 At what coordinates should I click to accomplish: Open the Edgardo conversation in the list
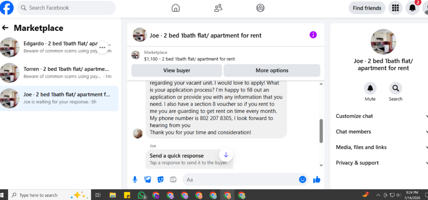(59, 47)
